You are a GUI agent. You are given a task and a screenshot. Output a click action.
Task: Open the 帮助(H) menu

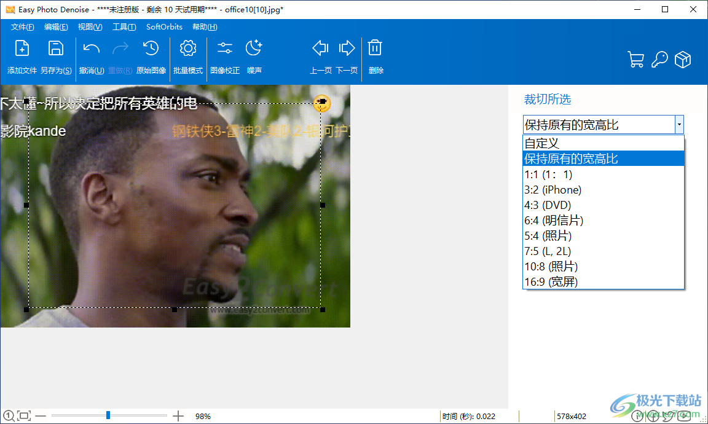(x=205, y=27)
